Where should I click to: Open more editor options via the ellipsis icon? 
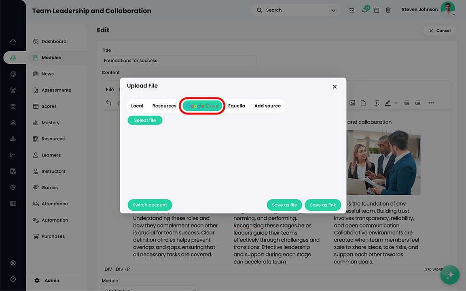click(431, 103)
